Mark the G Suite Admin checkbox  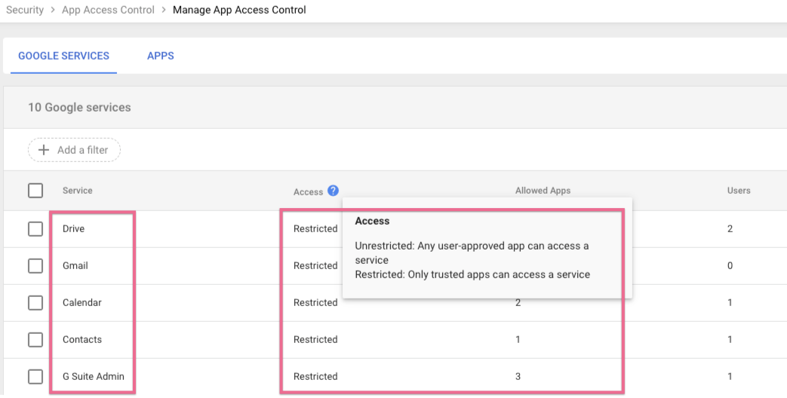pos(35,376)
